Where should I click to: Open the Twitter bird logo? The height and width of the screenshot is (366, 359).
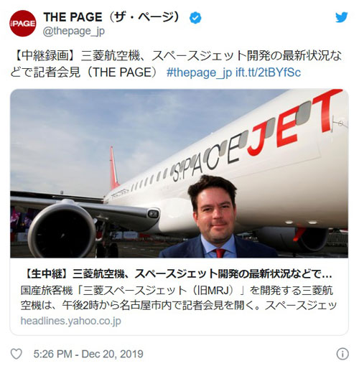point(342,17)
